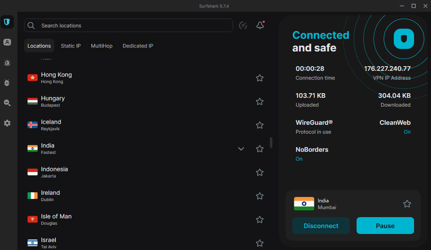Click the NoBorders On status link

(x=299, y=159)
